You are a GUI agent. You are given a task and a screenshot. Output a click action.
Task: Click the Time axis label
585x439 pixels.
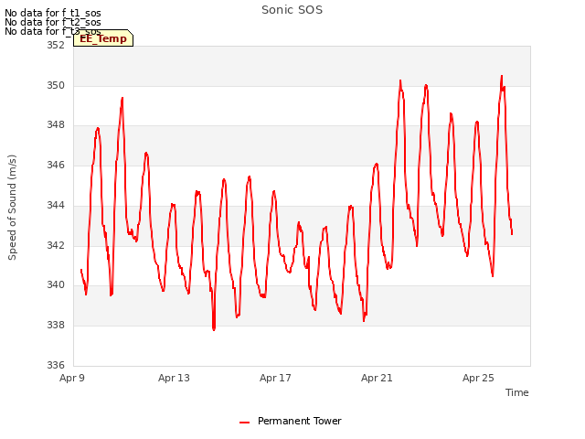click(x=516, y=392)
